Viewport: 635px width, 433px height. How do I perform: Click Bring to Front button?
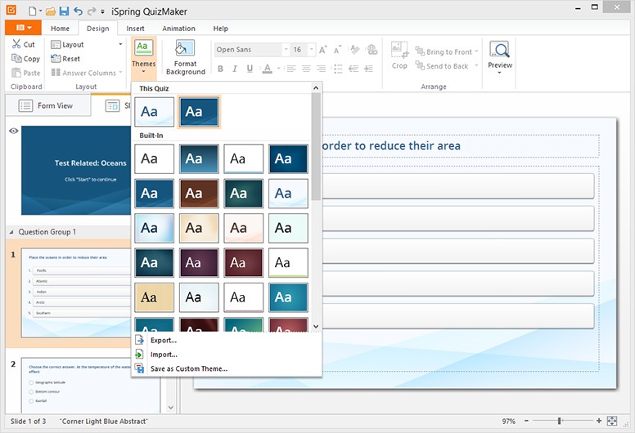[444, 51]
